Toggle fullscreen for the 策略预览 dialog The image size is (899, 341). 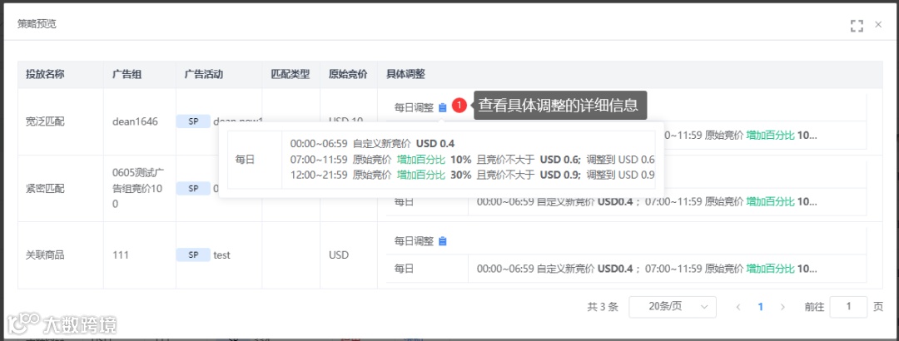[857, 25]
